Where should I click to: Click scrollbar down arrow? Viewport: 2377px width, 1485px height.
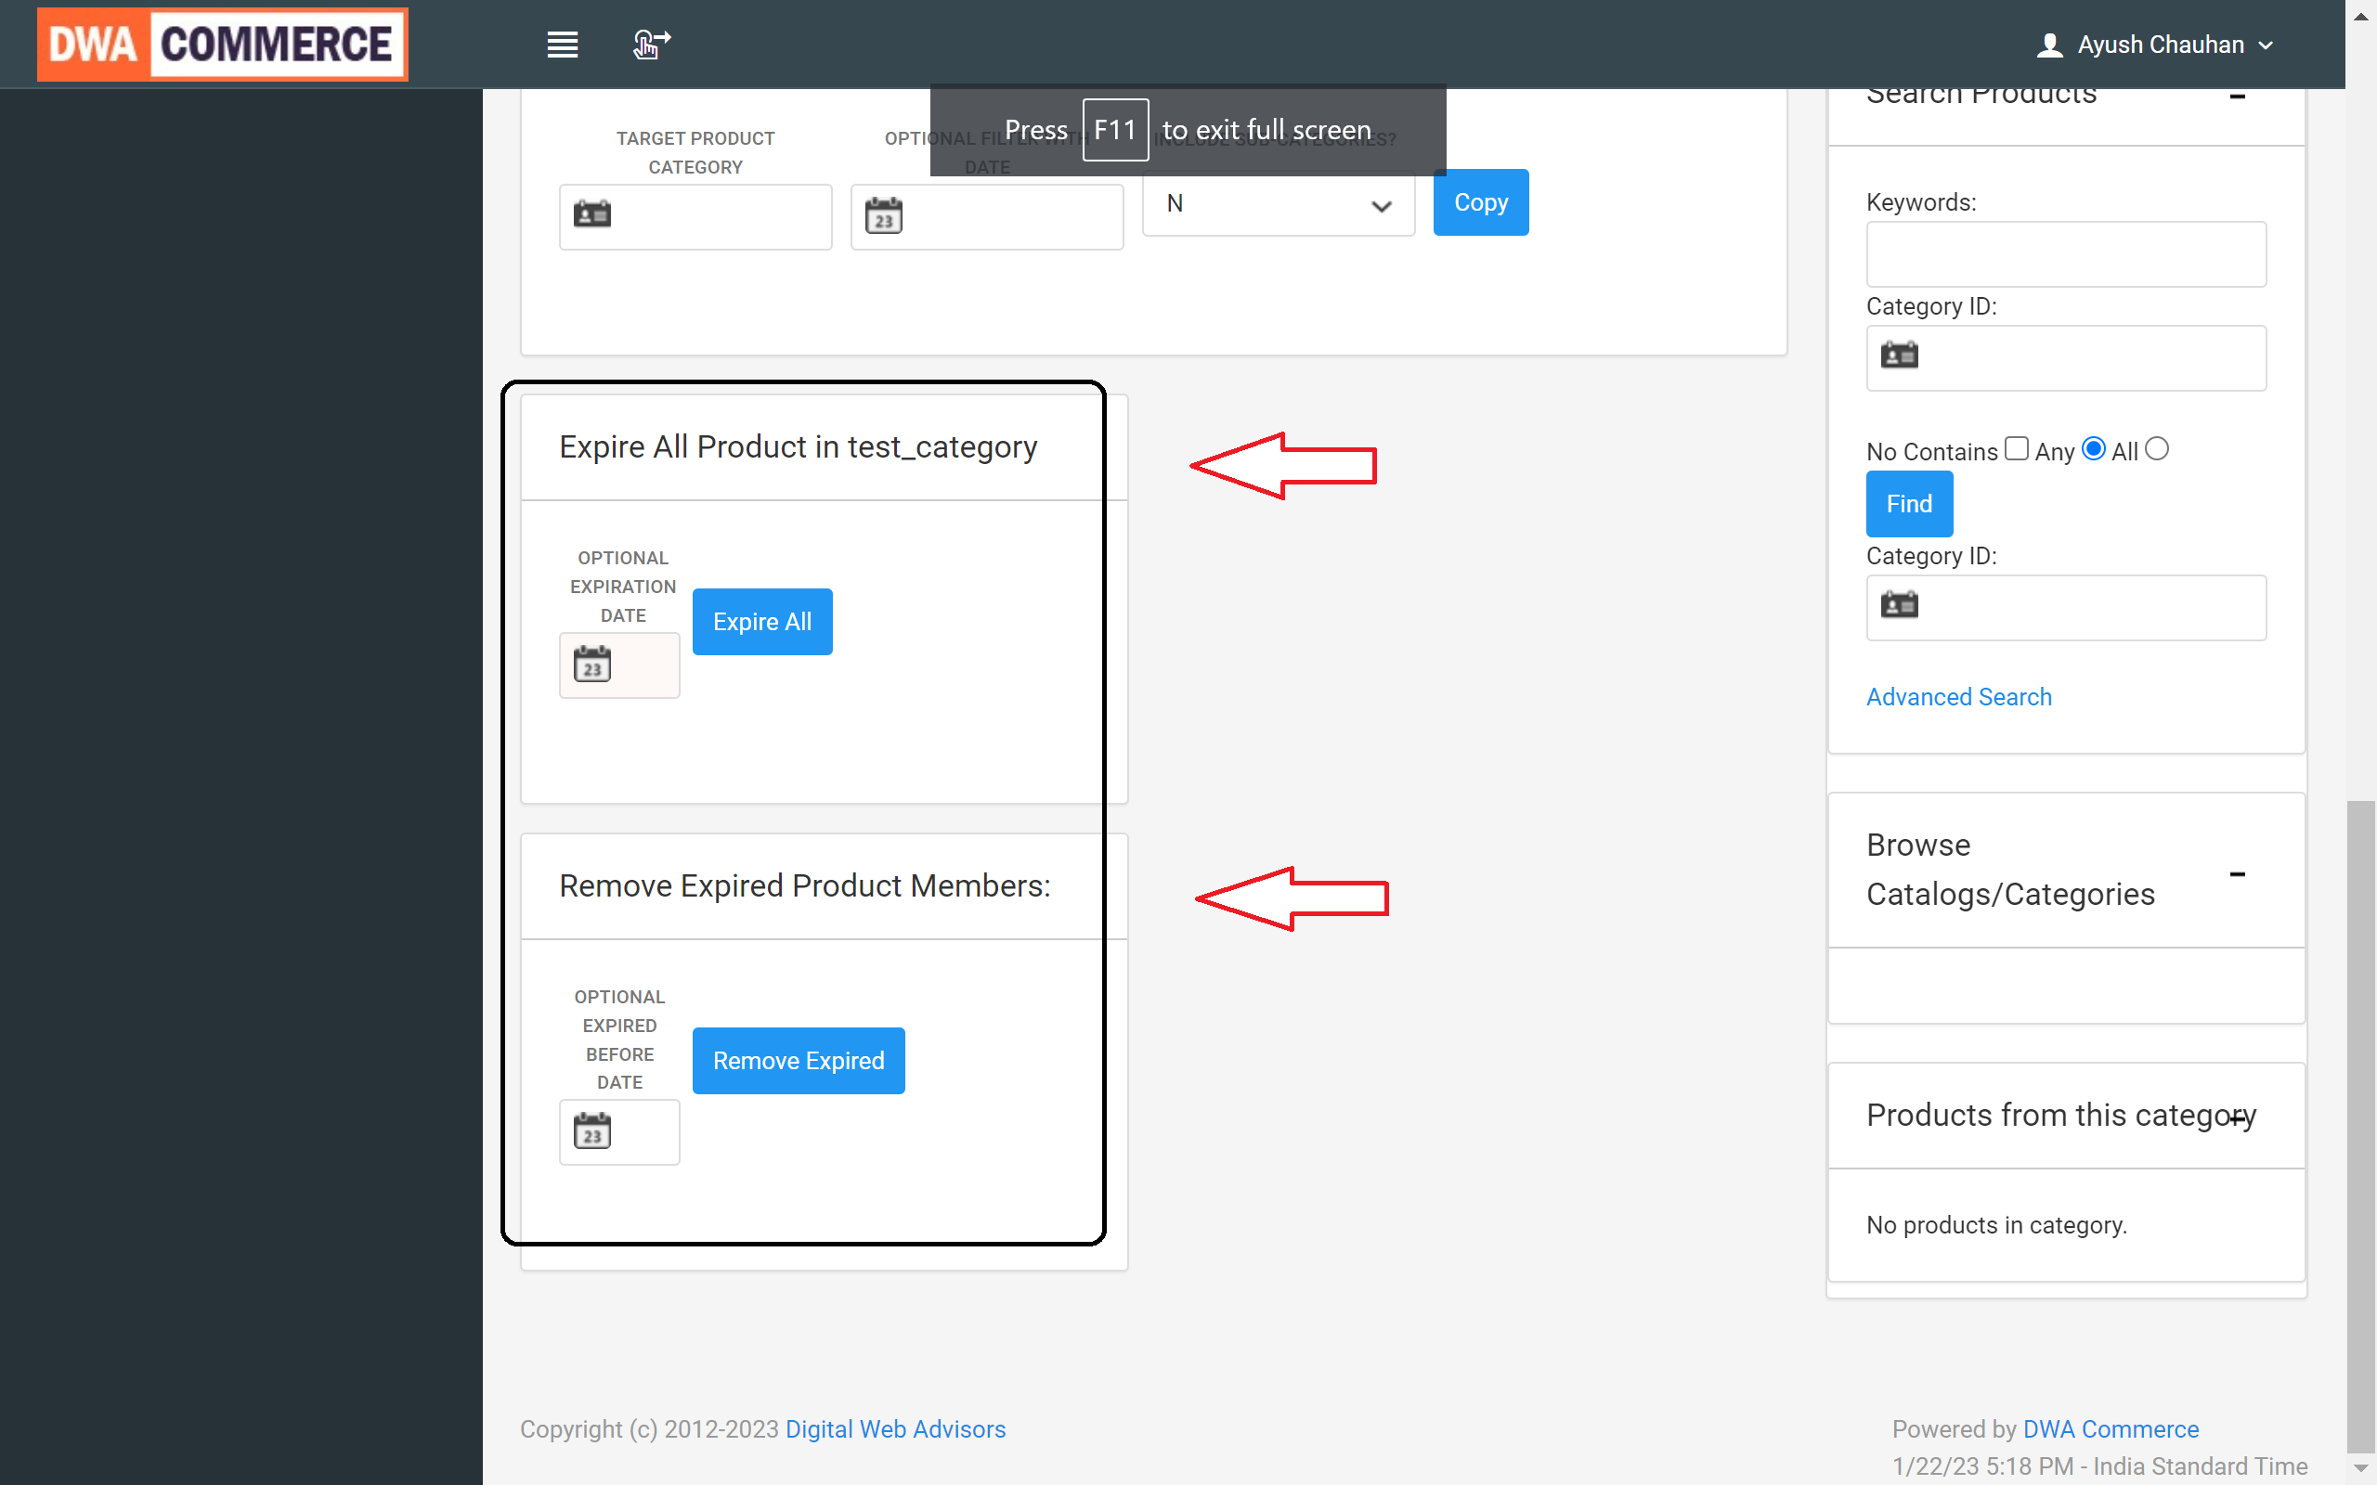click(x=2360, y=1468)
